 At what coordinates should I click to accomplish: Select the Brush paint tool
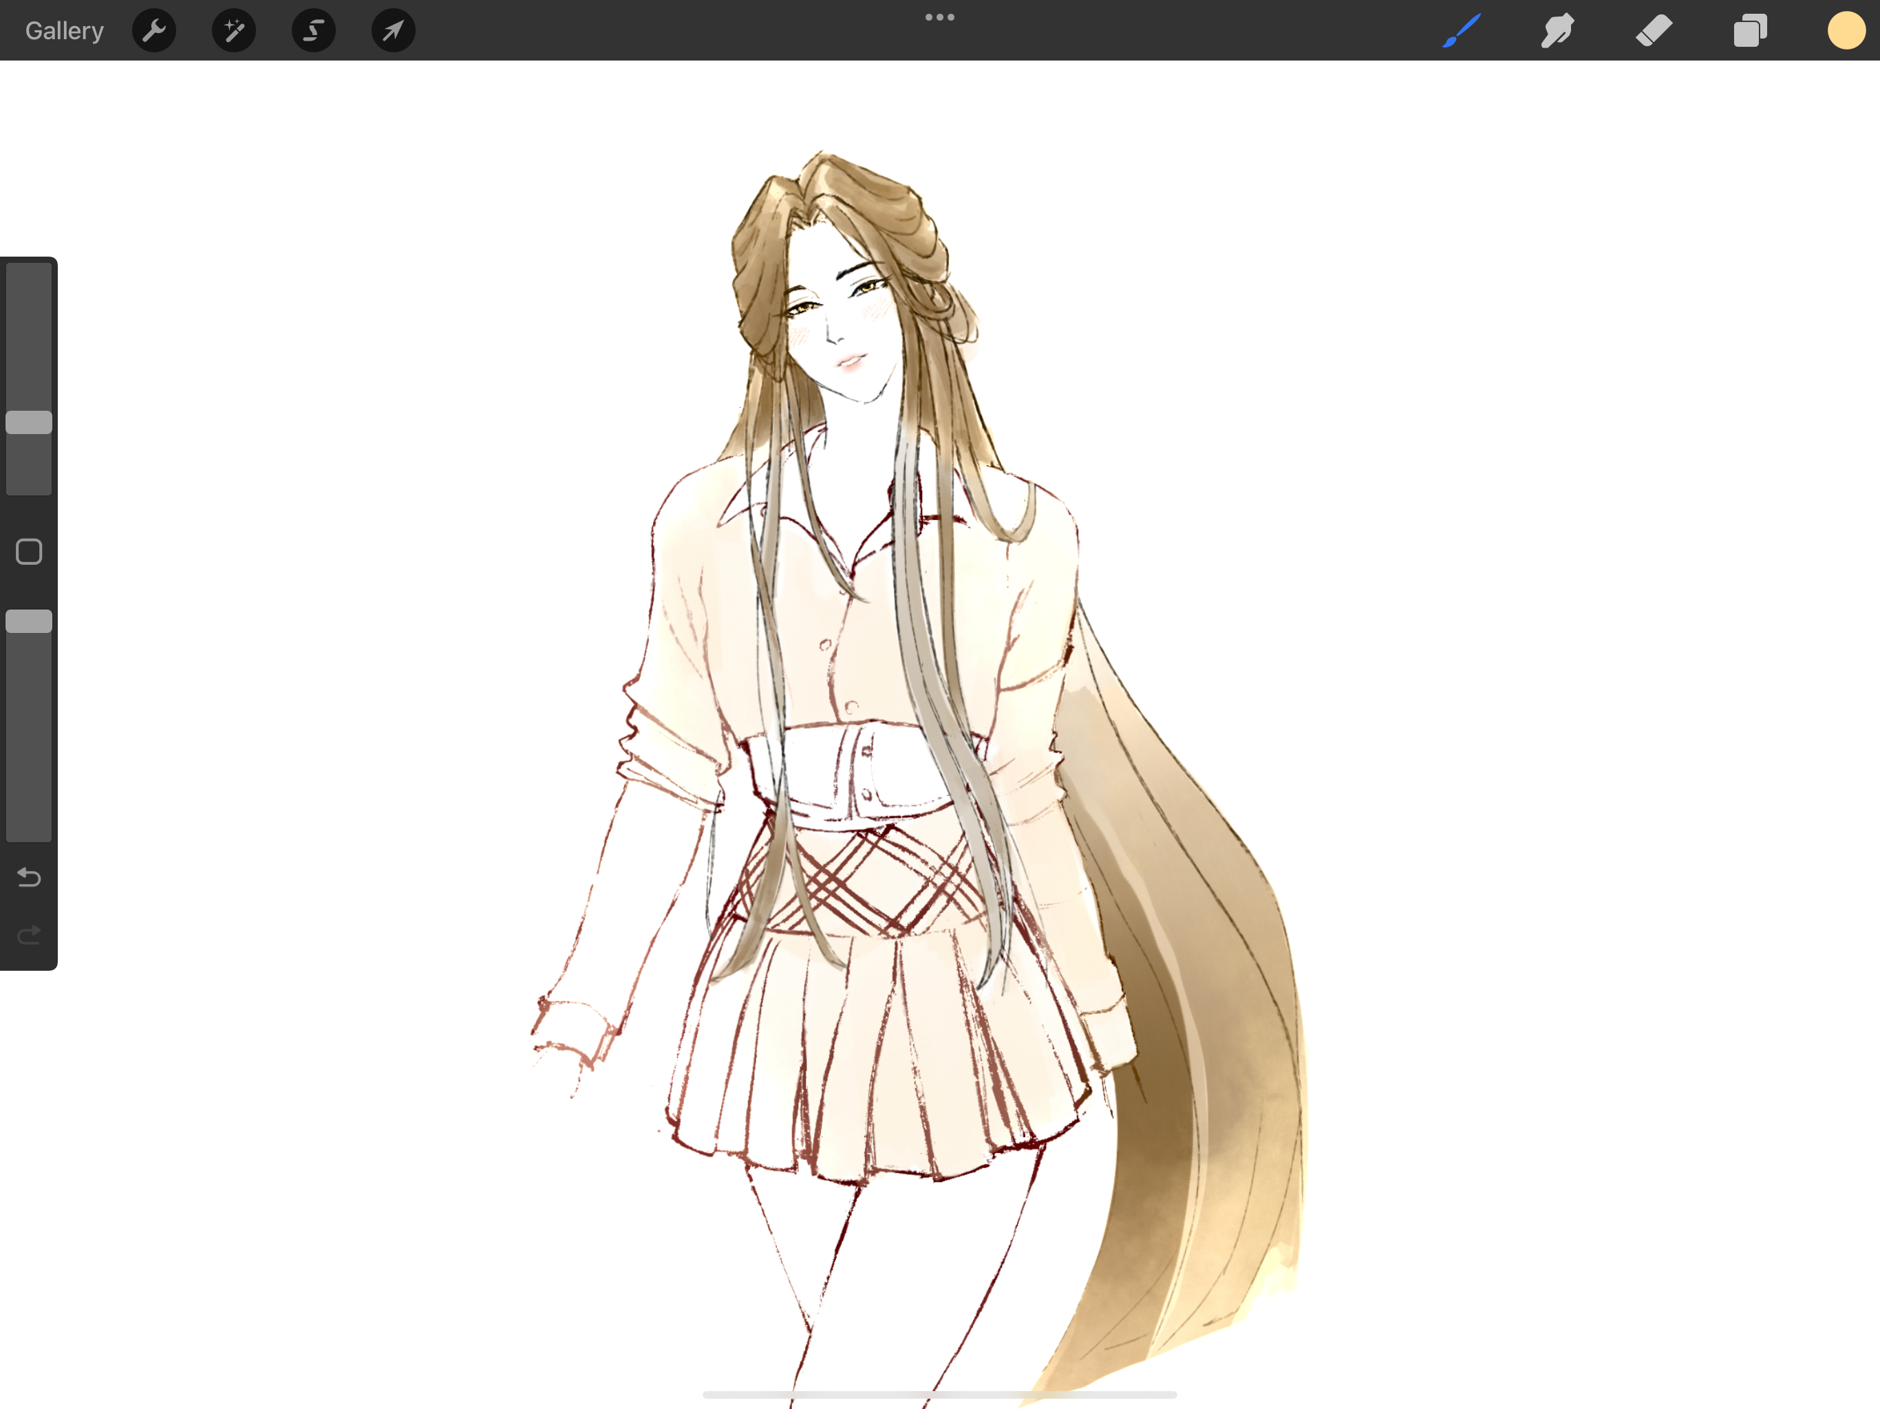[1462, 30]
